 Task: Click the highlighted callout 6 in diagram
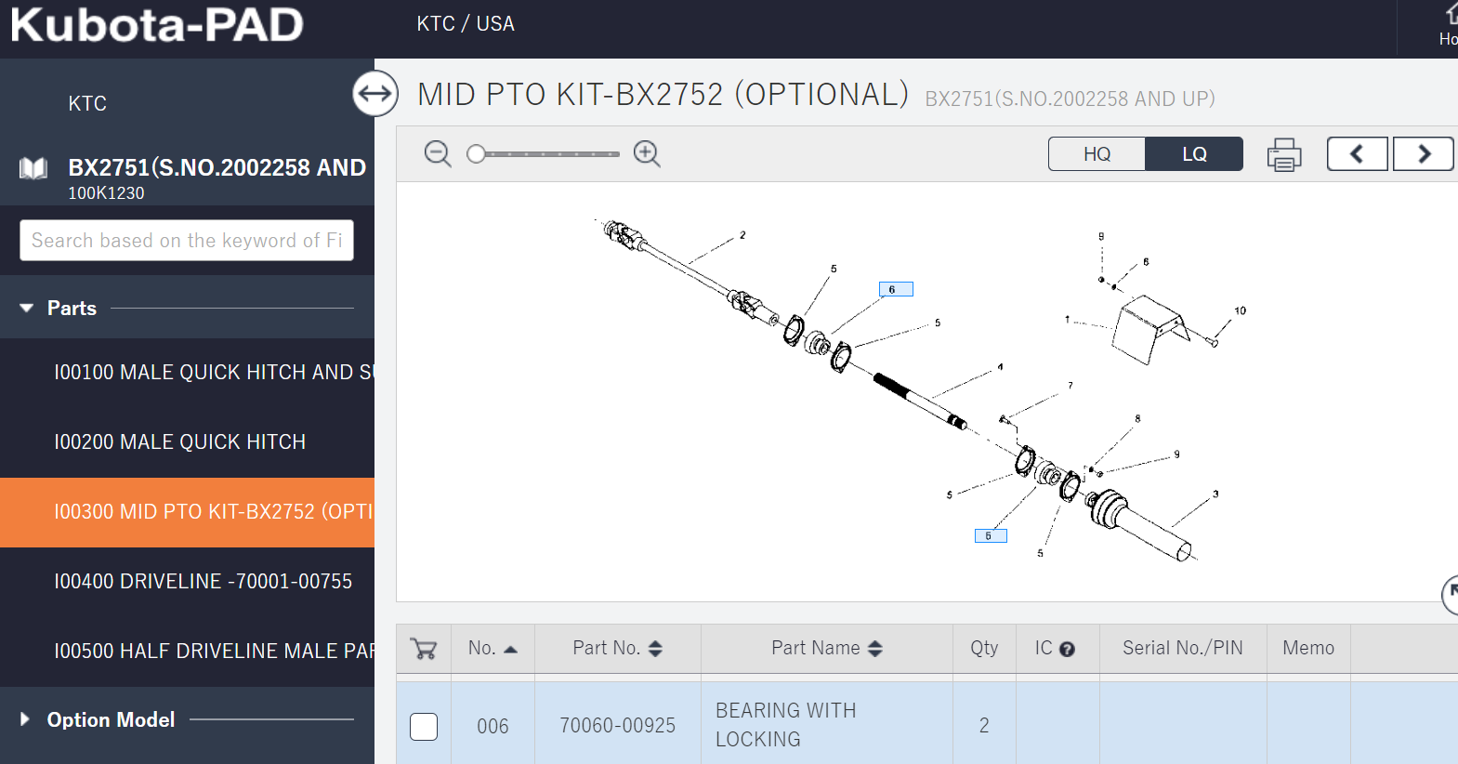point(896,289)
